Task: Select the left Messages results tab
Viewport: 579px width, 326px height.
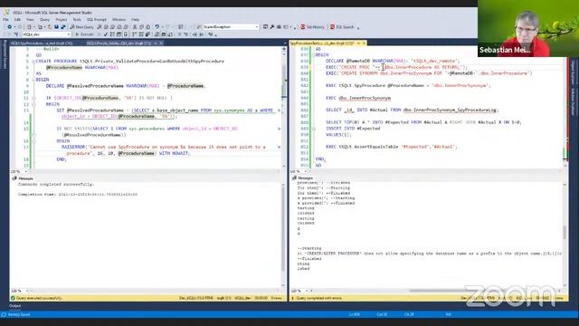Action: [x=23, y=178]
